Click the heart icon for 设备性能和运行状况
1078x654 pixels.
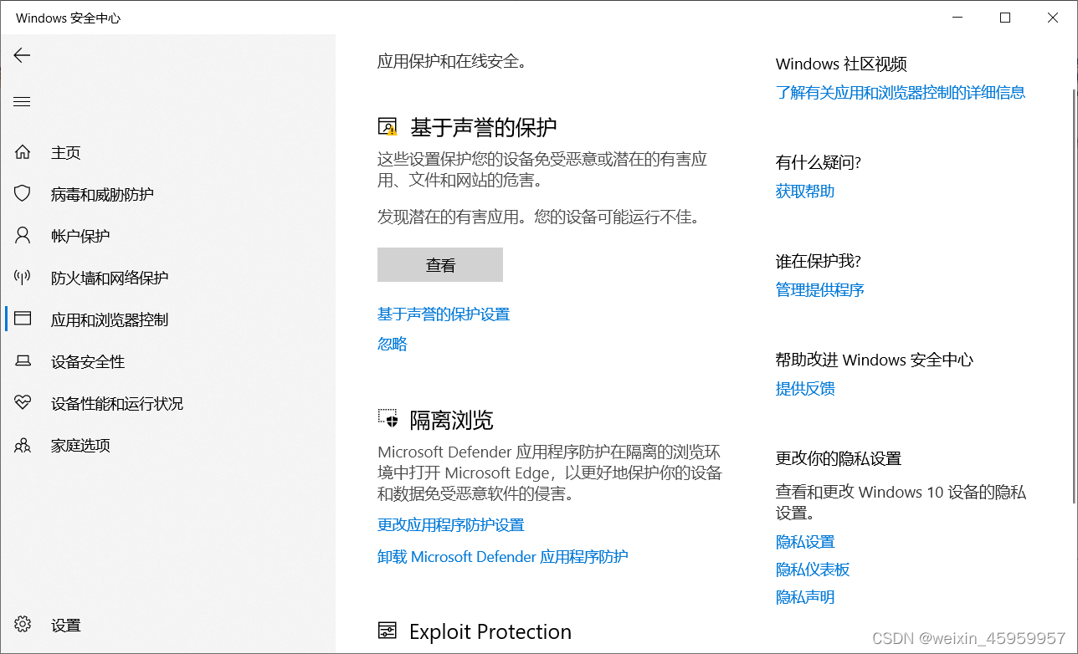click(23, 403)
